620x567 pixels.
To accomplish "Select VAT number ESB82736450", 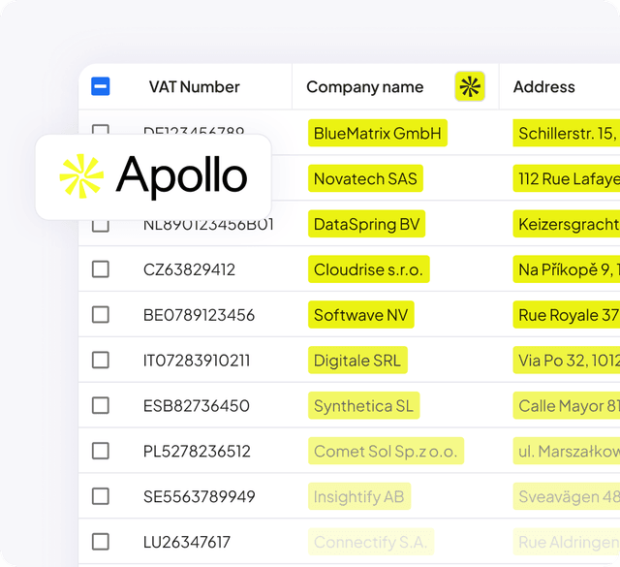I will [196, 406].
